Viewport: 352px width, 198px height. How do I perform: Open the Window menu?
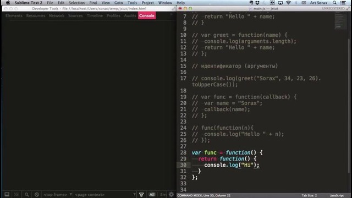165,3
